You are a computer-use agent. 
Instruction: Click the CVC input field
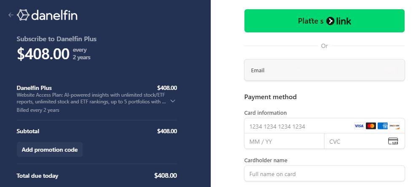click(x=356, y=142)
